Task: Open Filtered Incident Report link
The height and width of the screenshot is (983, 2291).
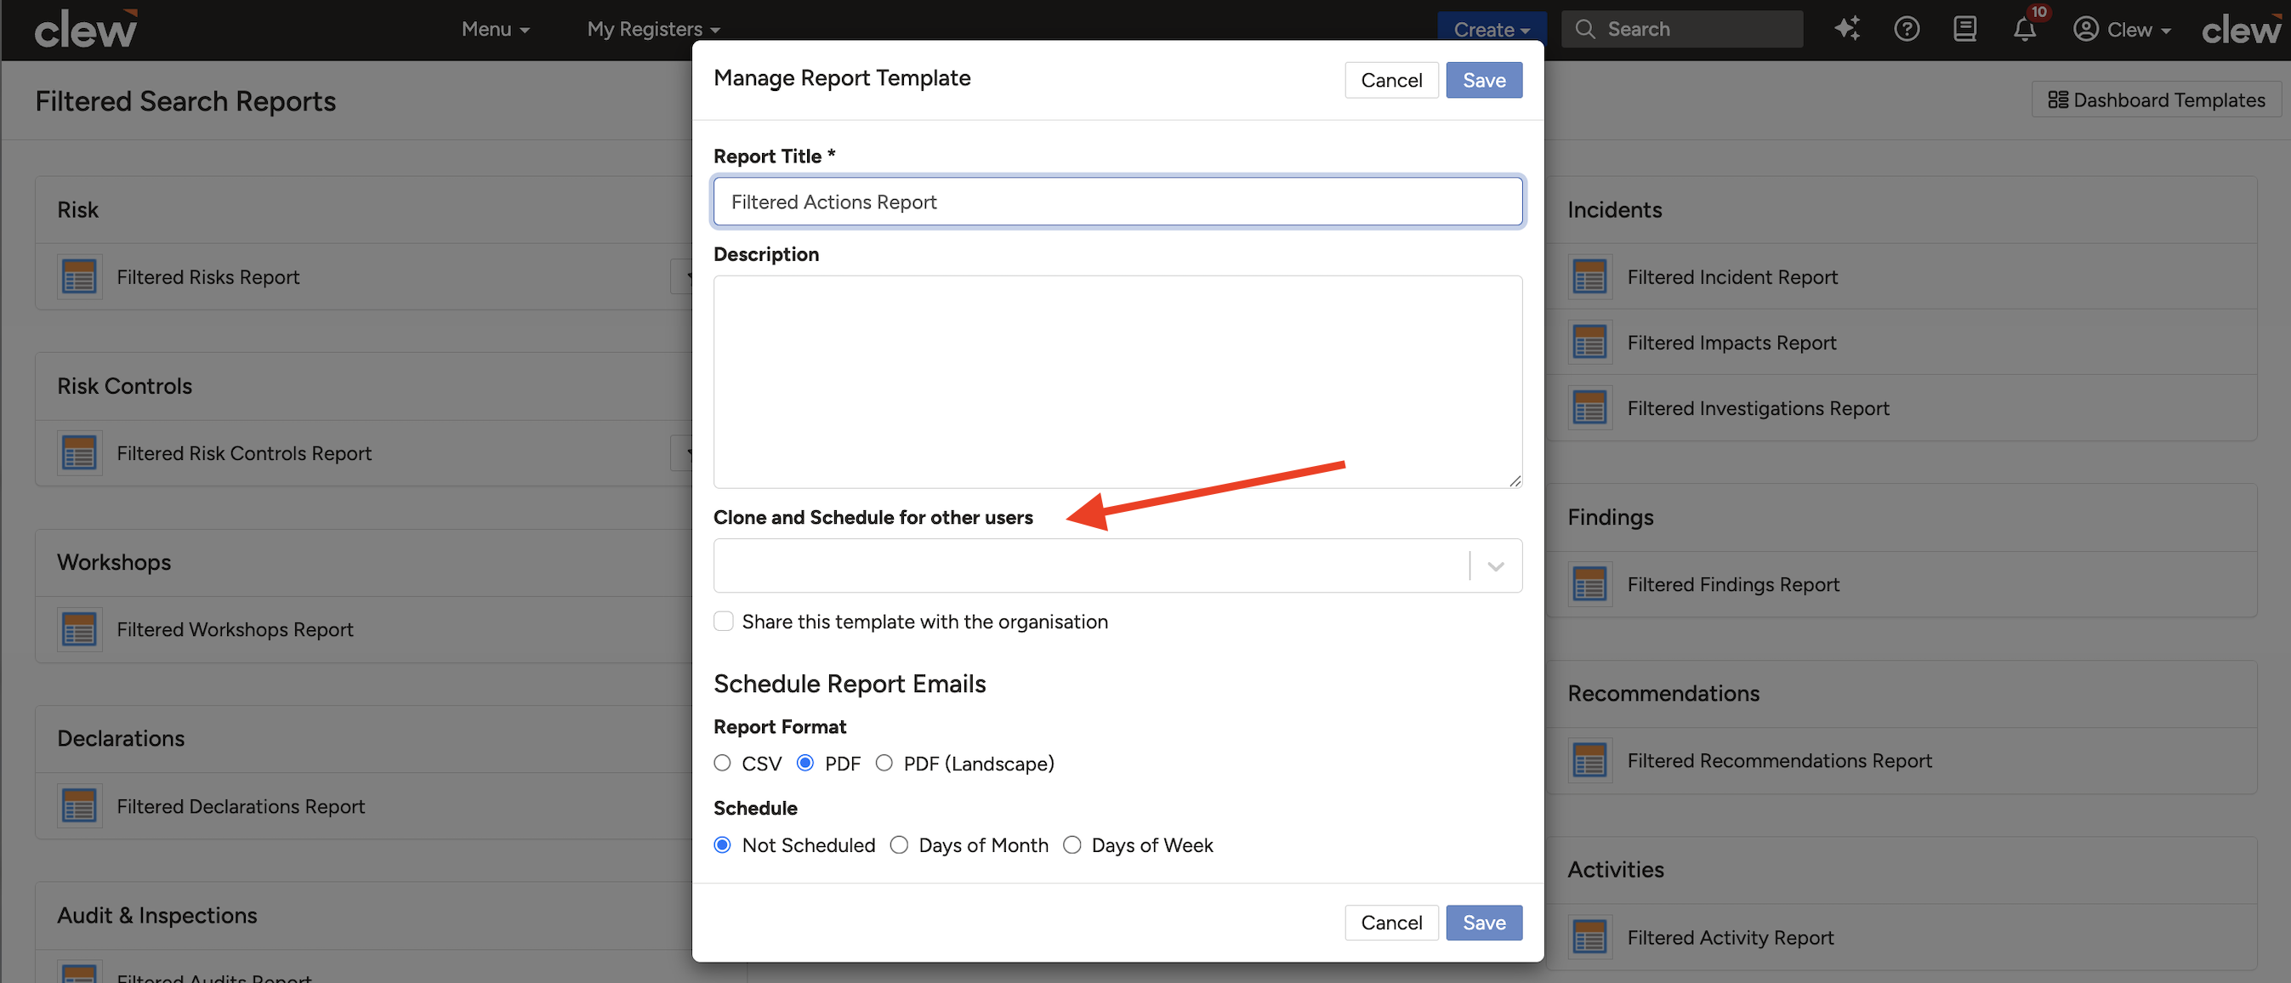Action: click(1731, 276)
